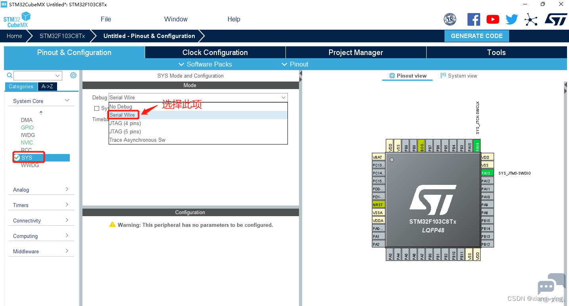This screenshot has width=569, height=306.
Task: Open the Twitter bird icon
Action: [x=512, y=19]
